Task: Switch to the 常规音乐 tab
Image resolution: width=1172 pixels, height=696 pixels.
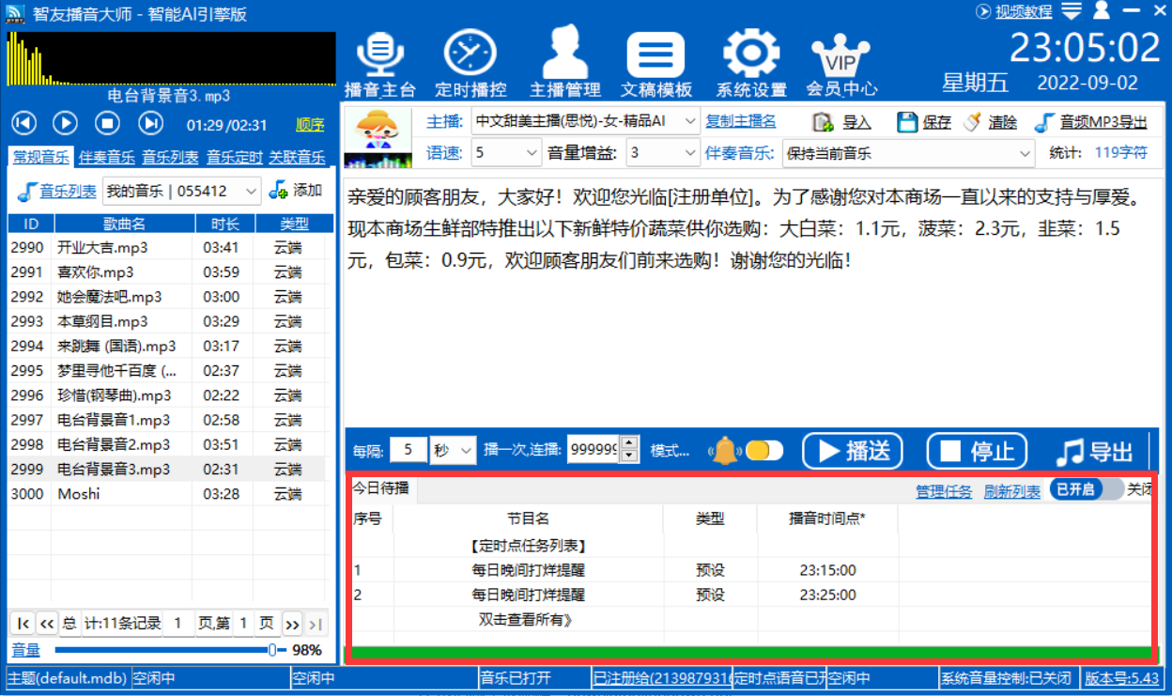Action: pyautogui.click(x=40, y=157)
